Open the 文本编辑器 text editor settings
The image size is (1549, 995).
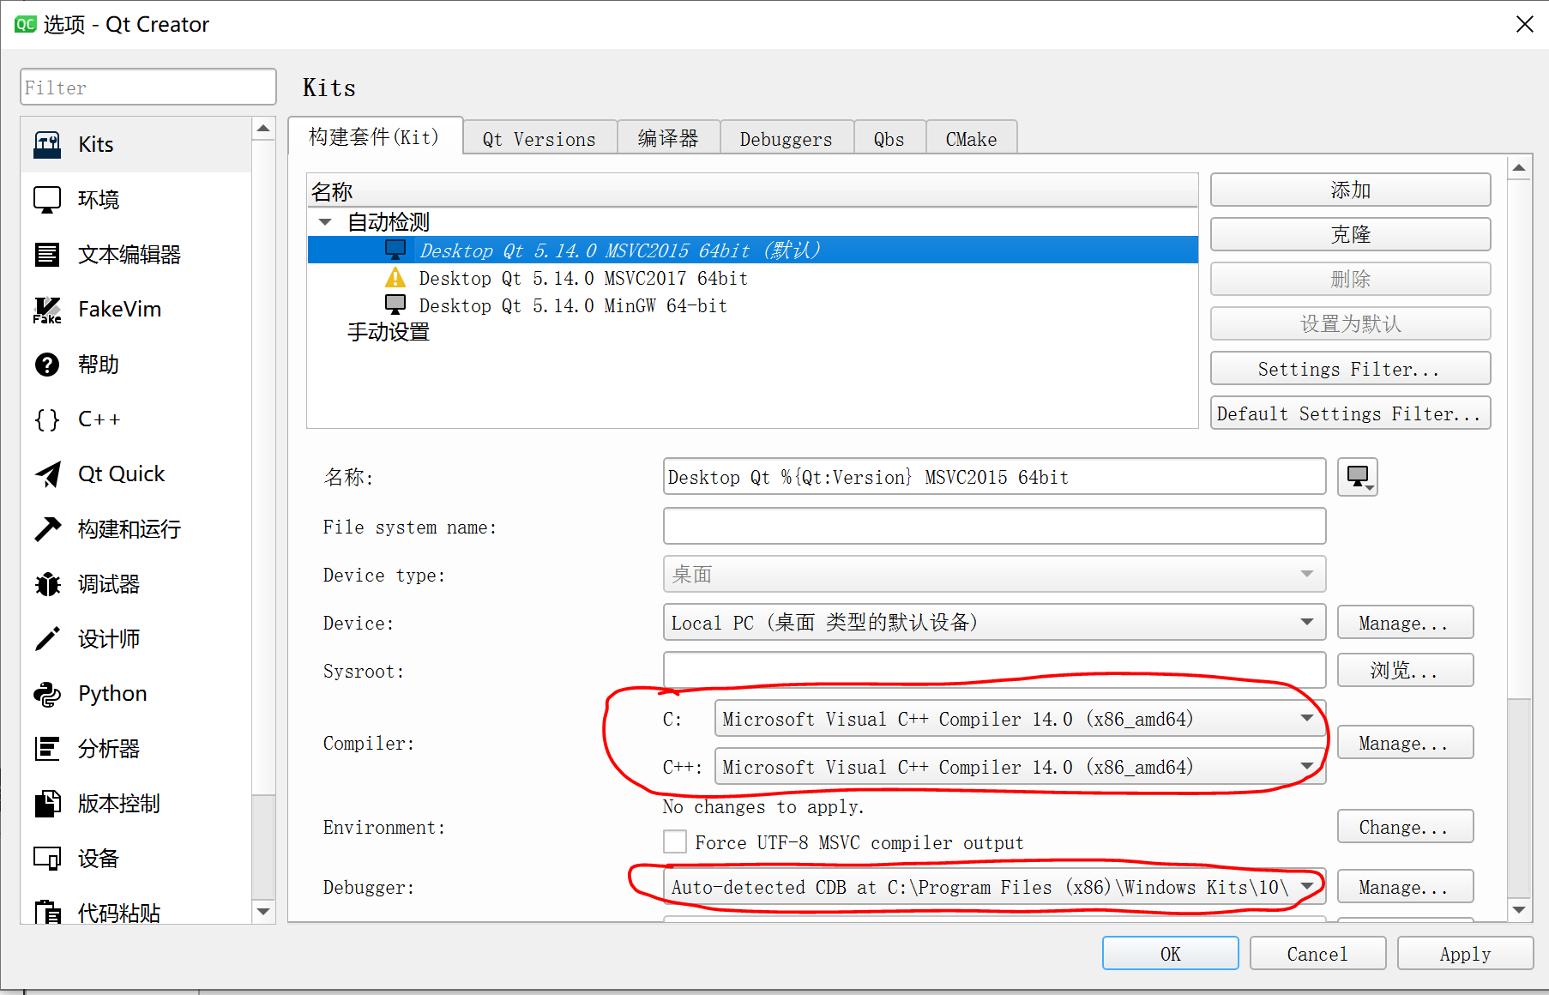click(129, 254)
